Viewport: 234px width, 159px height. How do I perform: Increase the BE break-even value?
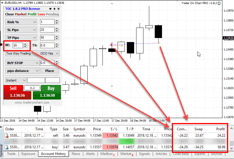[25, 44]
